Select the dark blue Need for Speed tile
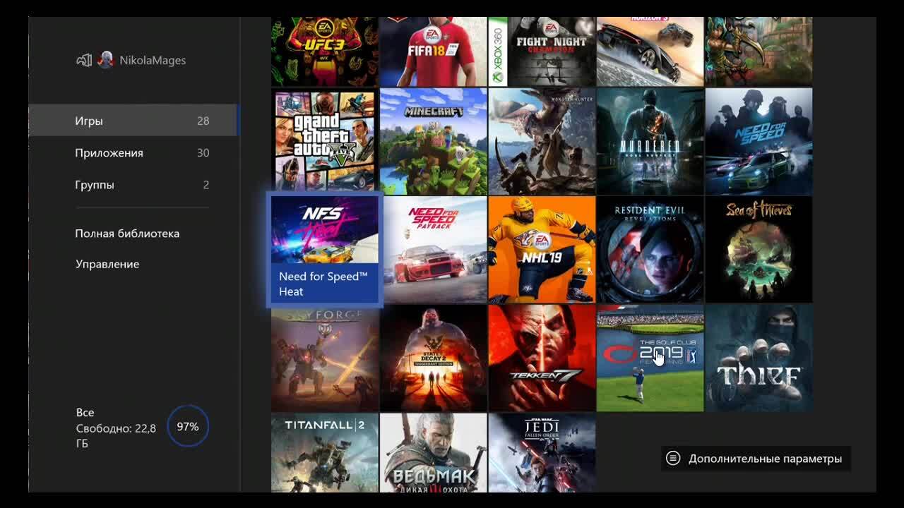The image size is (904, 508). (759, 141)
